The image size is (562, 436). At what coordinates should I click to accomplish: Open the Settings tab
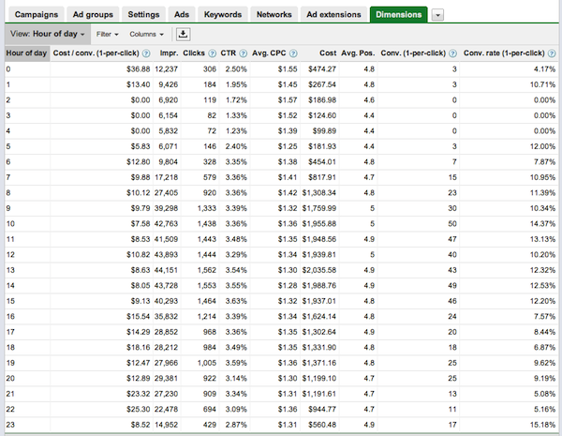click(143, 15)
